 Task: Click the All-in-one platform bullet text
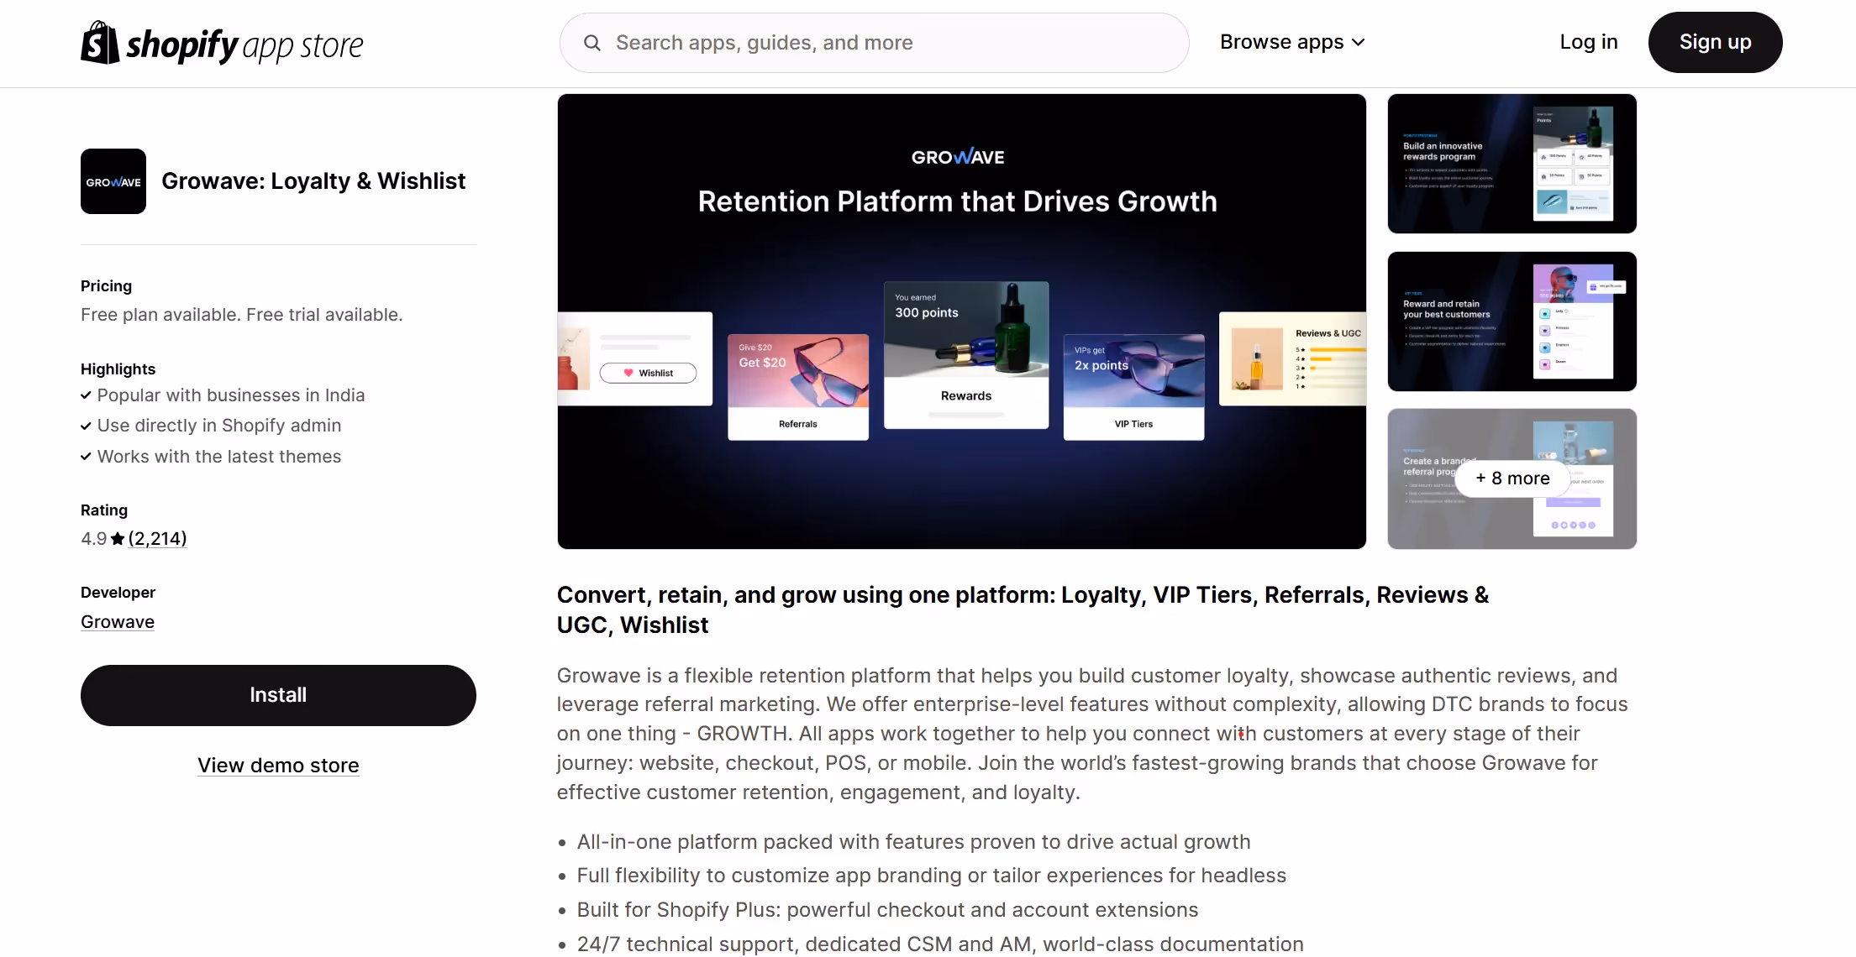(x=913, y=842)
